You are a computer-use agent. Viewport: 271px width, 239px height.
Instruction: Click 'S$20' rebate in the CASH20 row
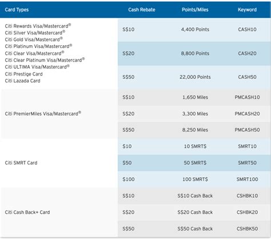pyautogui.click(x=129, y=53)
